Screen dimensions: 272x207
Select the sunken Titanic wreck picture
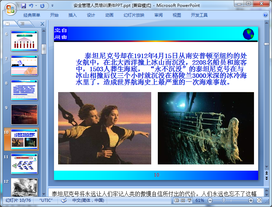point(206,128)
